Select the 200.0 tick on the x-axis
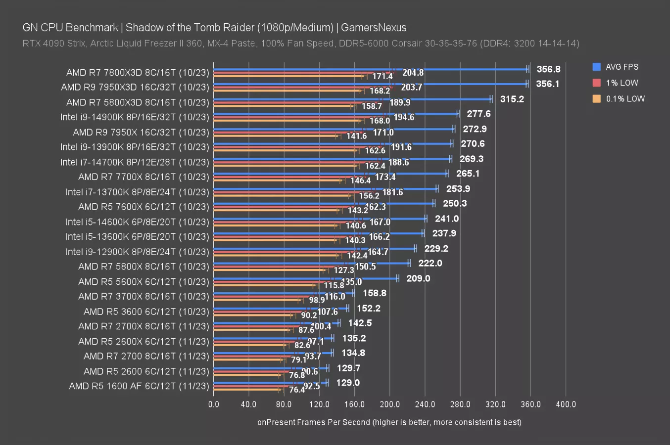The width and height of the screenshot is (670, 445). click(389, 404)
